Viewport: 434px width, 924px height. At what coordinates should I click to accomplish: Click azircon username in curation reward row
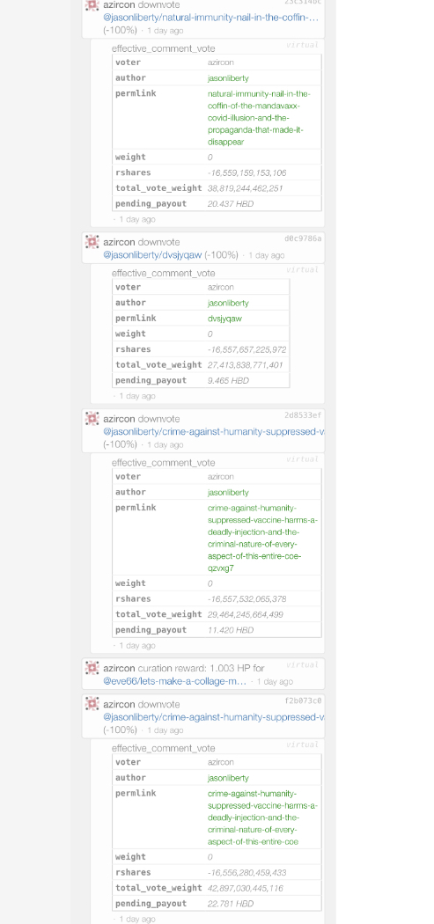pos(119,668)
